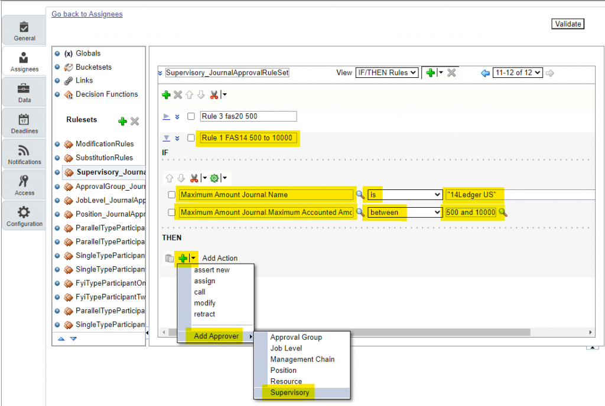This screenshot has width=605, height=406.
Task: Open the Deadlines side tab
Action: 24,124
